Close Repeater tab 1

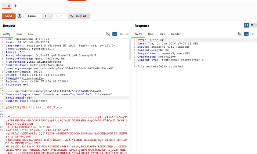coord(9,6)
